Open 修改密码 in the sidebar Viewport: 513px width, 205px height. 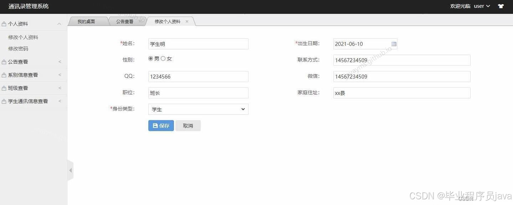pos(18,49)
